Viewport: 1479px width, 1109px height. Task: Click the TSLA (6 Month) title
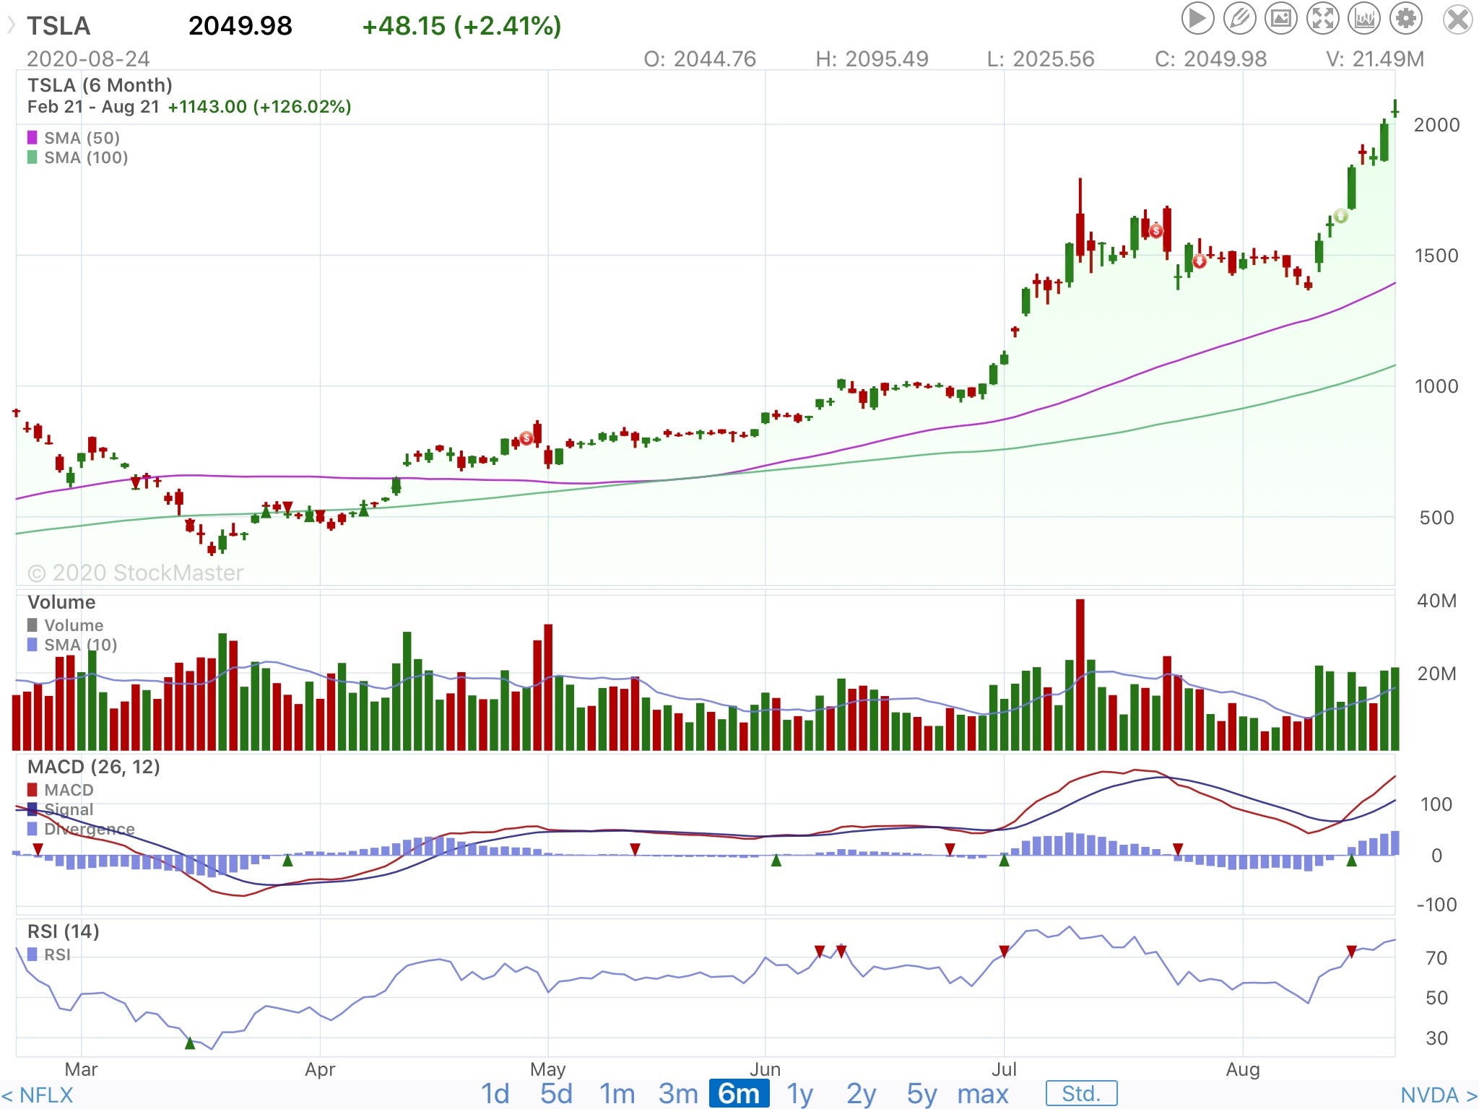click(100, 85)
